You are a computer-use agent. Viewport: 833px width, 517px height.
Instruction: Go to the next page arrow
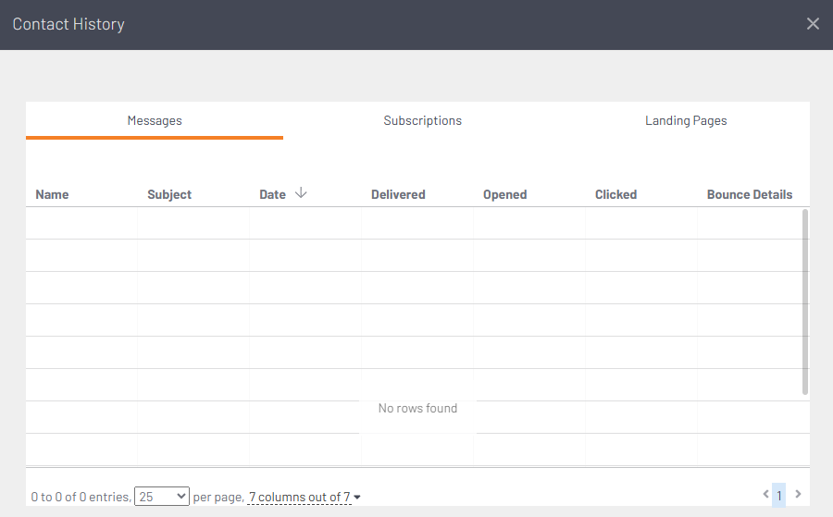pyautogui.click(x=799, y=495)
